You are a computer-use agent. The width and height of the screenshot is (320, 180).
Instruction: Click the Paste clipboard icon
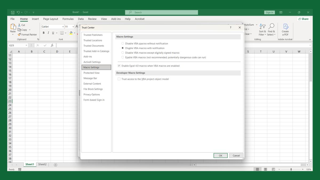(x=13, y=27)
